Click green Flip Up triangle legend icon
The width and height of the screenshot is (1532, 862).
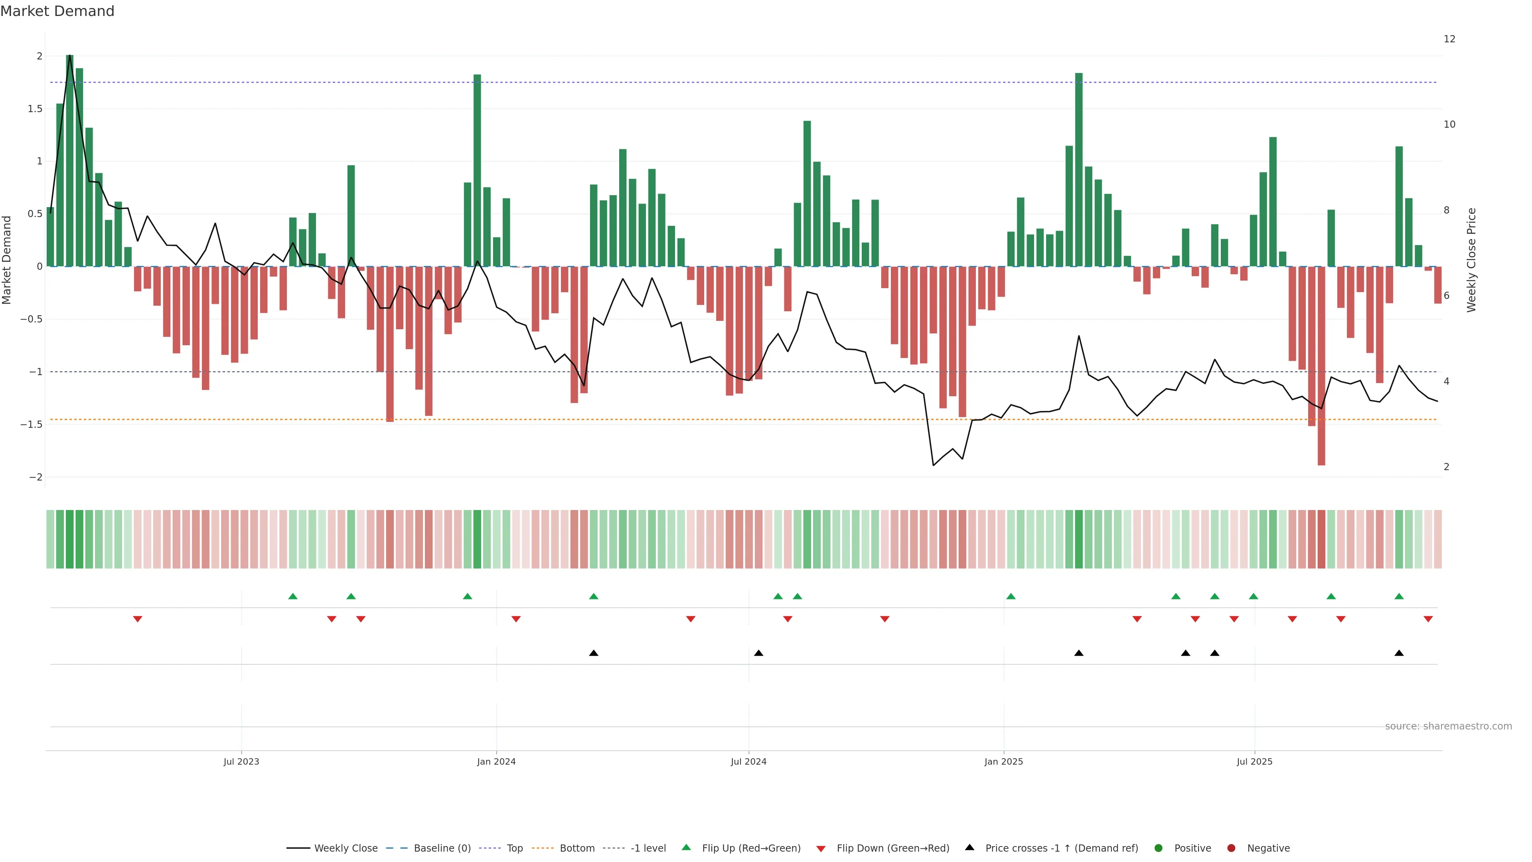coord(686,847)
